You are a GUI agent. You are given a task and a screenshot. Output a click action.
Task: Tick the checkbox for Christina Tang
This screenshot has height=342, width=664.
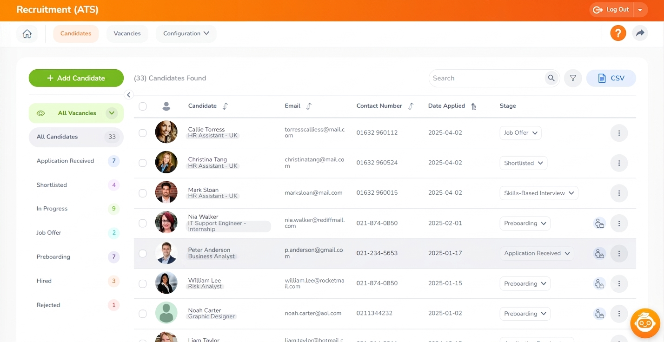point(143,163)
